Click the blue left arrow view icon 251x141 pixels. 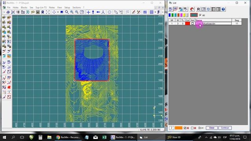click(x=98, y=12)
